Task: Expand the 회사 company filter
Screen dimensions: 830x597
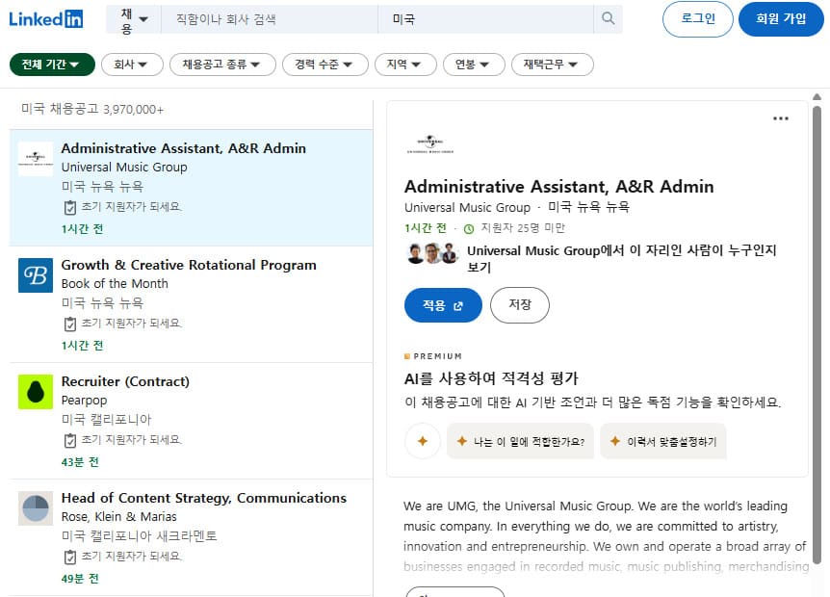Action: click(132, 65)
